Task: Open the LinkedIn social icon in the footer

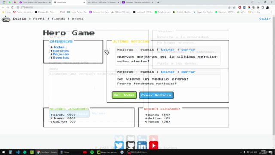Action: (142, 146)
